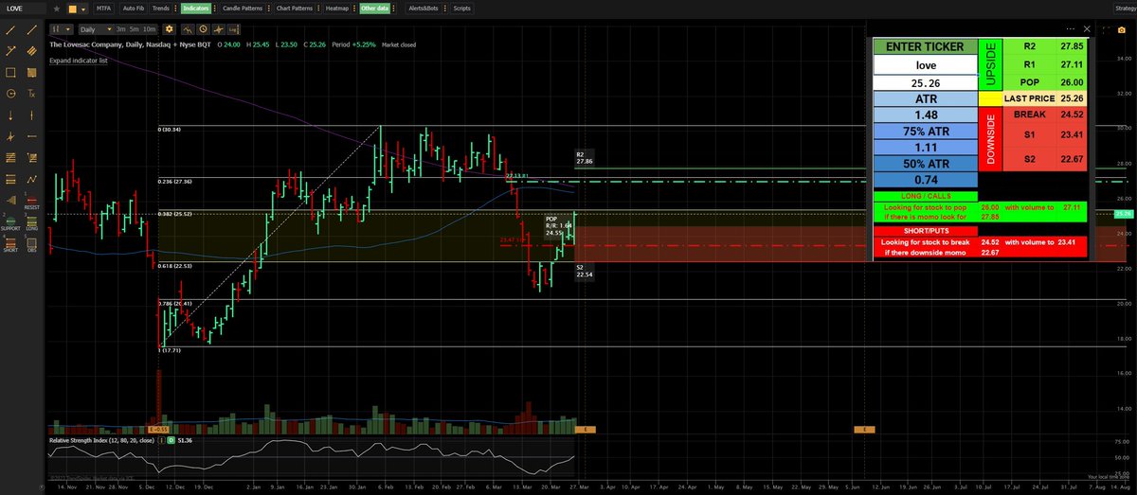Select the parallel channel drawing tool

pos(31,51)
